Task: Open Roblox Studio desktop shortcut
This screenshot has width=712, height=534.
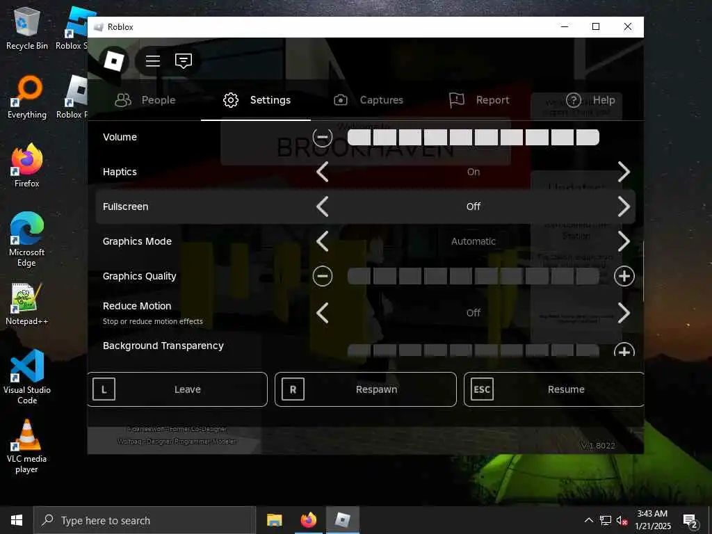Action: tap(72, 29)
